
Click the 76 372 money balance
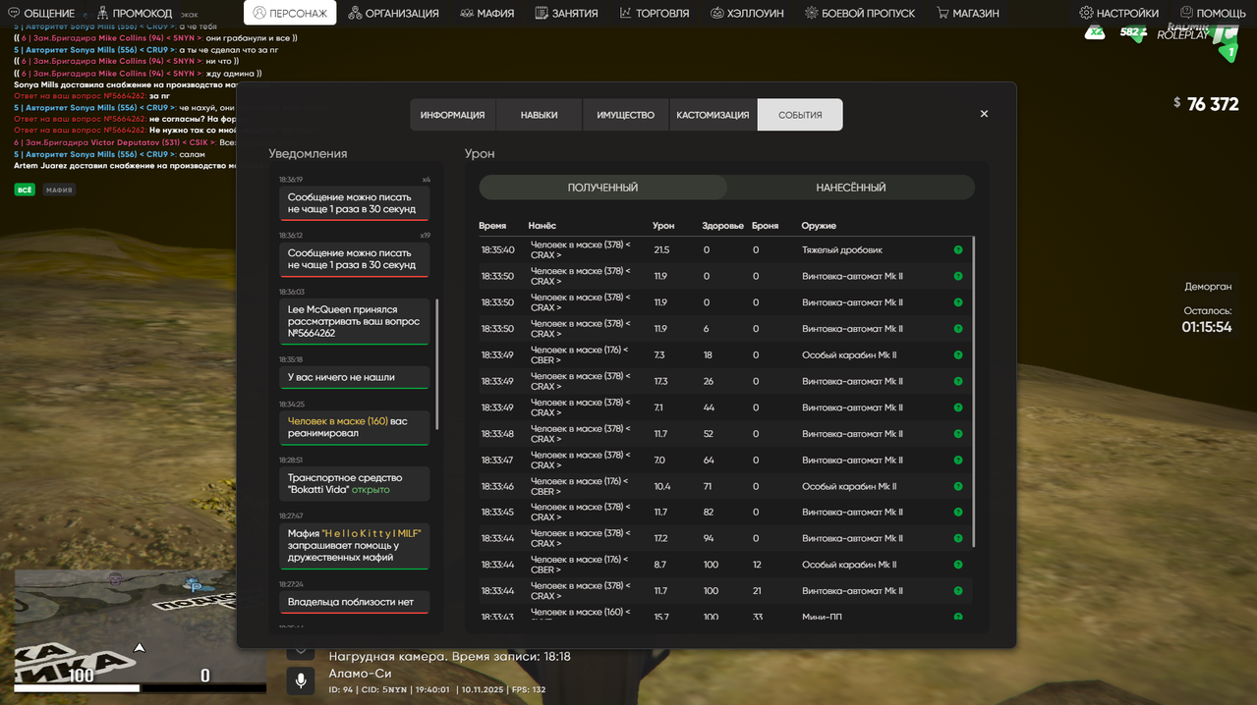(x=1213, y=104)
